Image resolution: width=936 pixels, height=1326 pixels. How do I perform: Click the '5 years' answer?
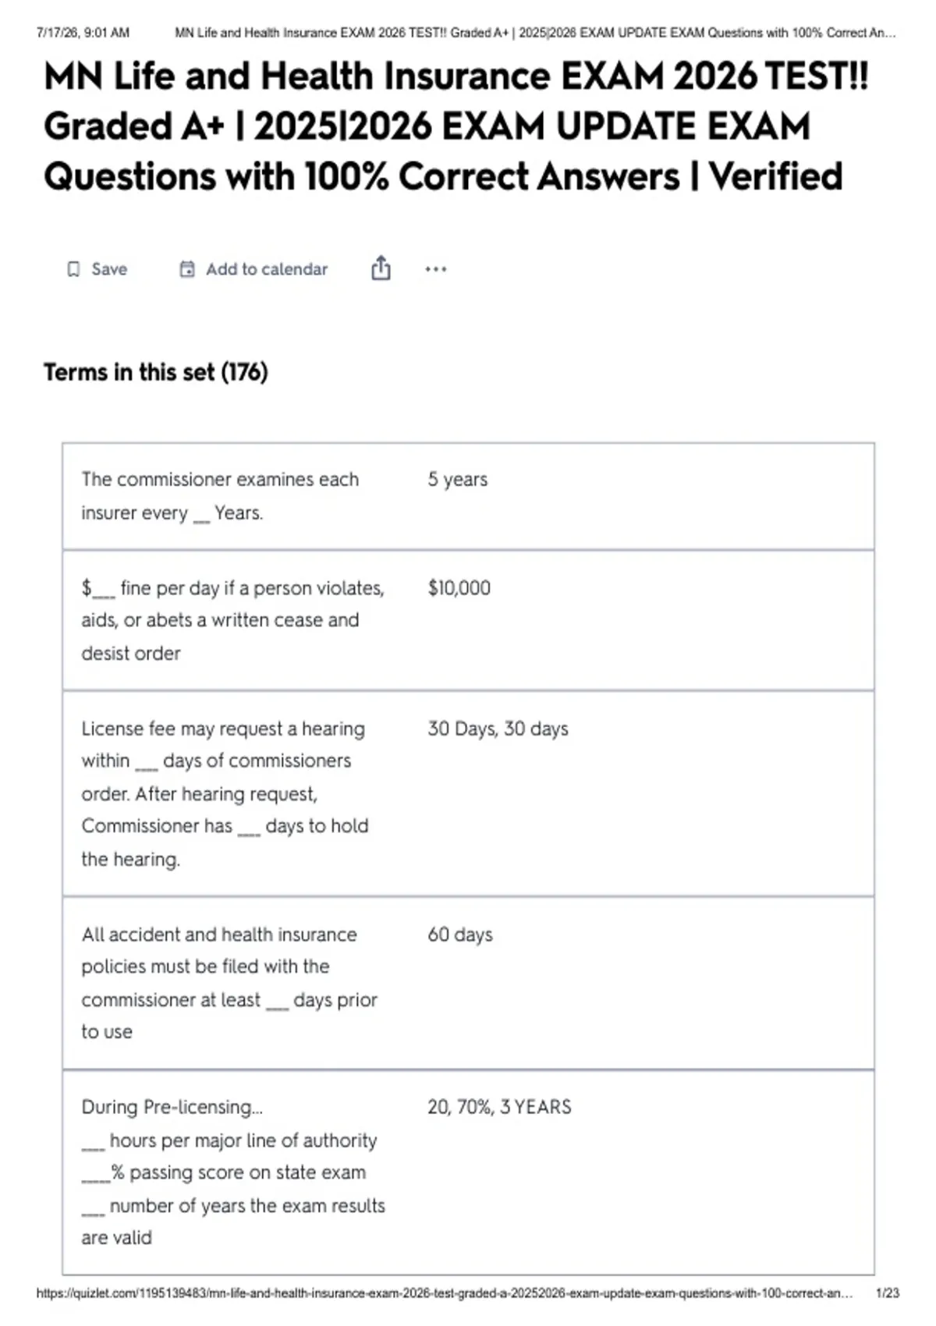point(458,479)
